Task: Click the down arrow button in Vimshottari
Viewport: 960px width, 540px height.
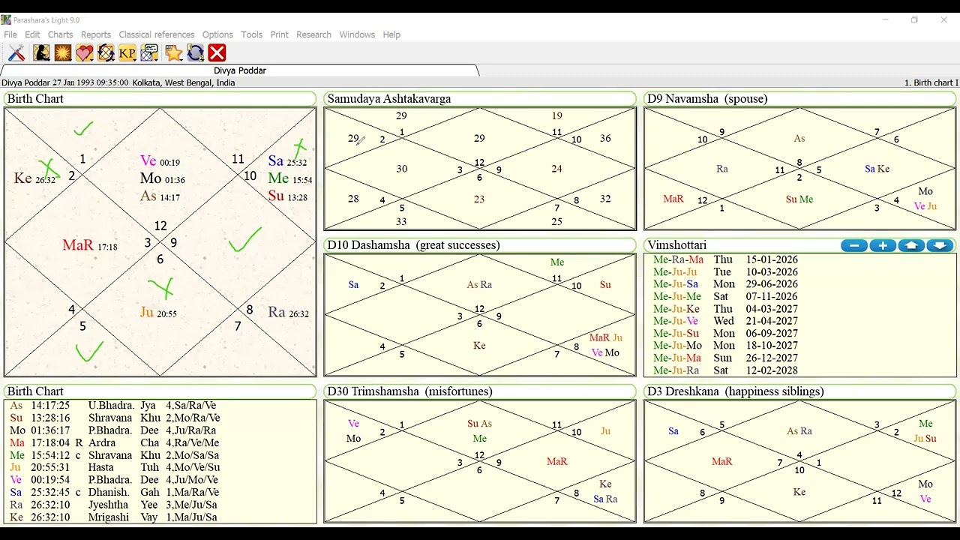Action: point(940,245)
